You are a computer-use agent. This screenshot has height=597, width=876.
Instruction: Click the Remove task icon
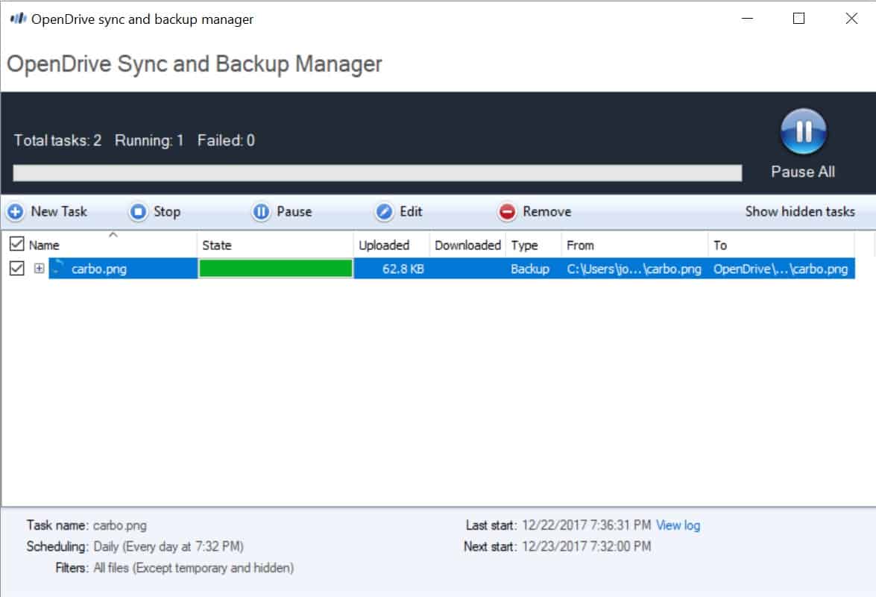(x=506, y=212)
